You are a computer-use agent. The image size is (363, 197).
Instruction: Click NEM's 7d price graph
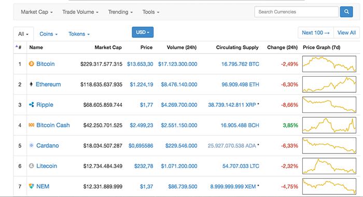[x=329, y=186]
